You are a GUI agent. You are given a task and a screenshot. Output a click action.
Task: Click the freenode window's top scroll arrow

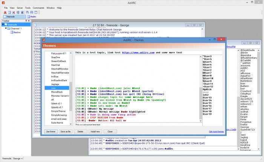coord(202,29)
